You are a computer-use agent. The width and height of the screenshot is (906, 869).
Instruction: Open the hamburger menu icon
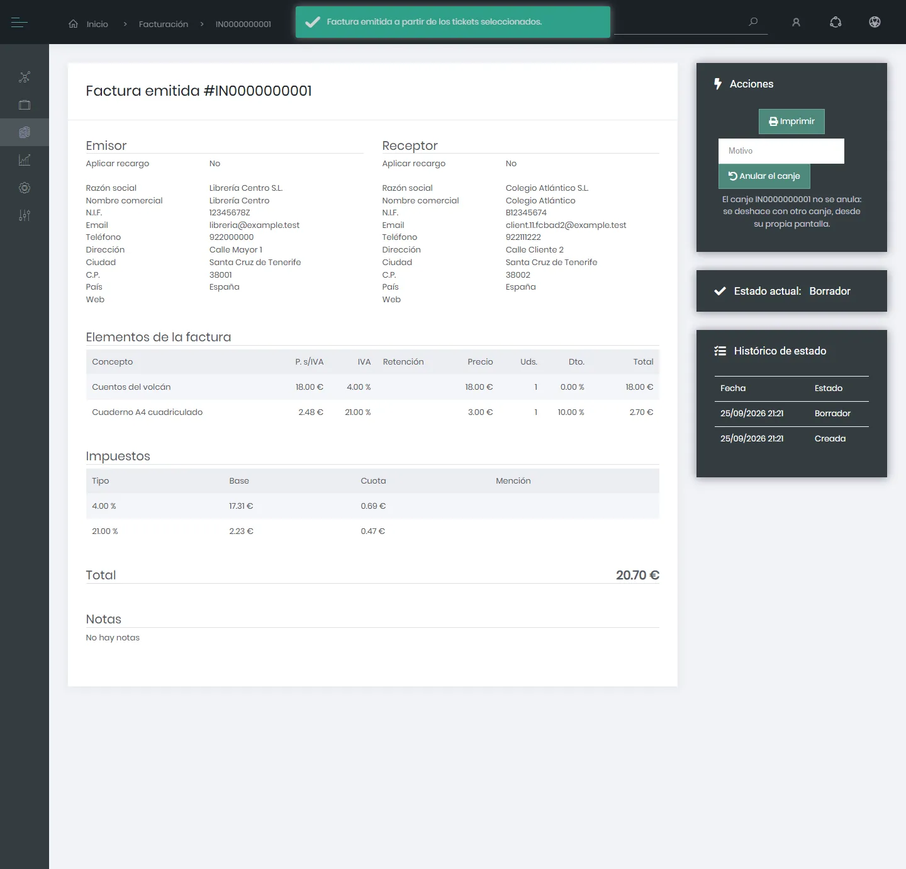pos(20,23)
